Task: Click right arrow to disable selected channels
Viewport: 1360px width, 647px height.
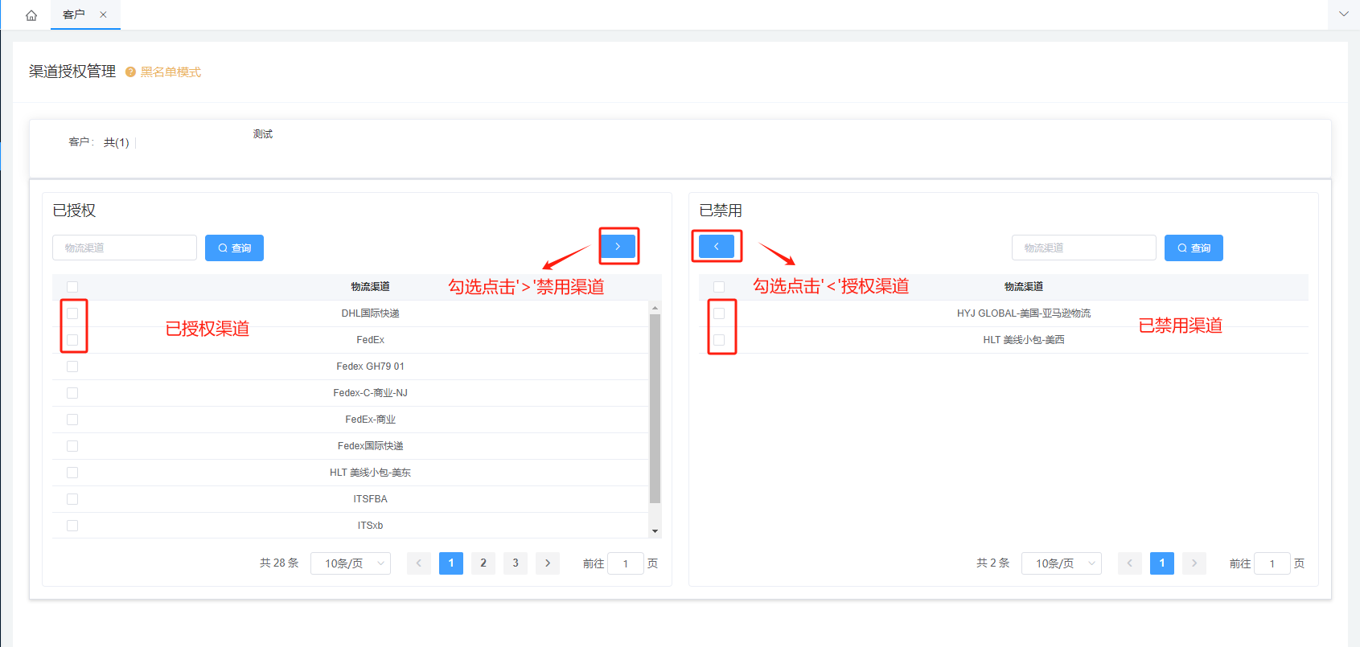Action: [x=618, y=247]
